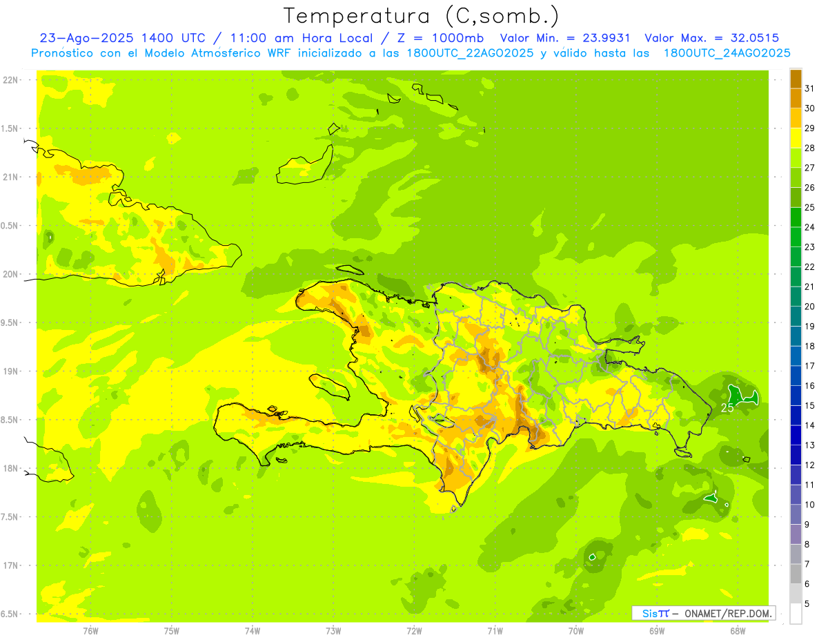Click the '19N' latitude label
Image resolution: width=828 pixels, height=640 pixels.
click(x=10, y=371)
